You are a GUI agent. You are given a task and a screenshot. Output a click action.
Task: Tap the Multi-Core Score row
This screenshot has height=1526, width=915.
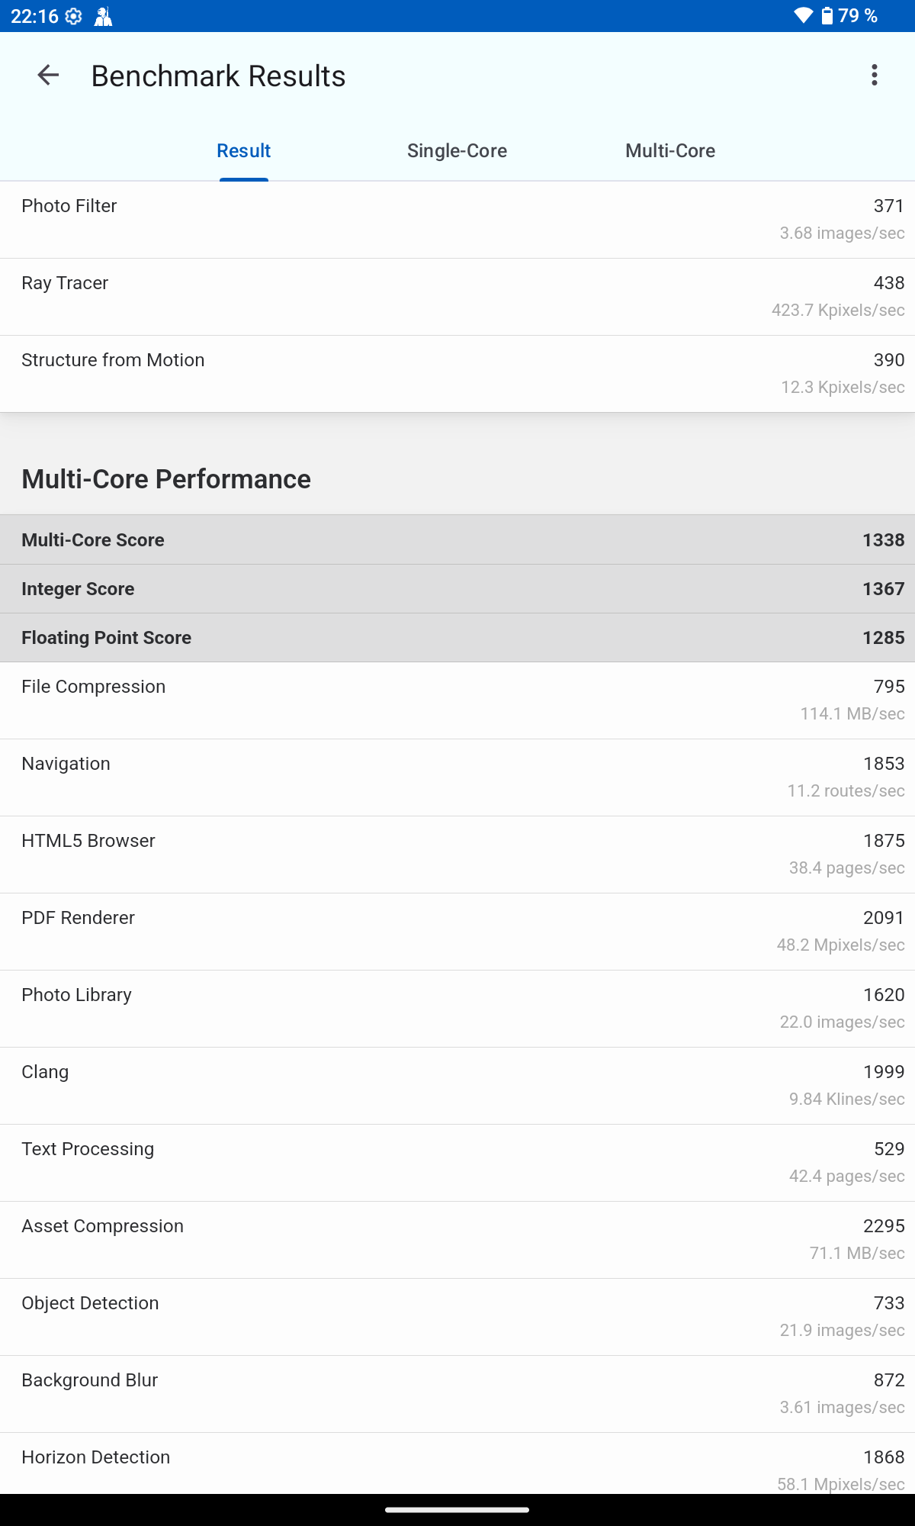click(457, 540)
